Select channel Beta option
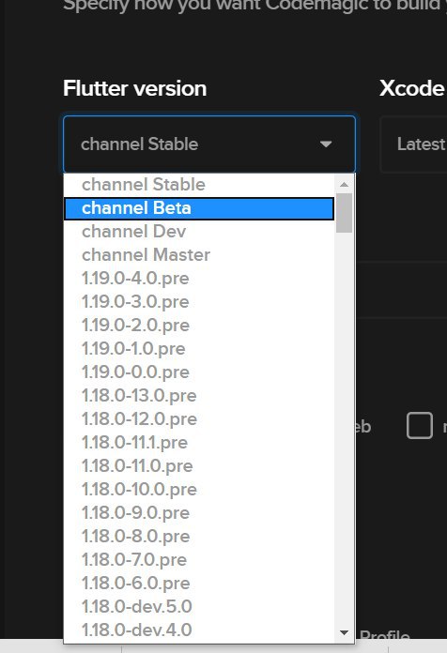 (x=199, y=208)
